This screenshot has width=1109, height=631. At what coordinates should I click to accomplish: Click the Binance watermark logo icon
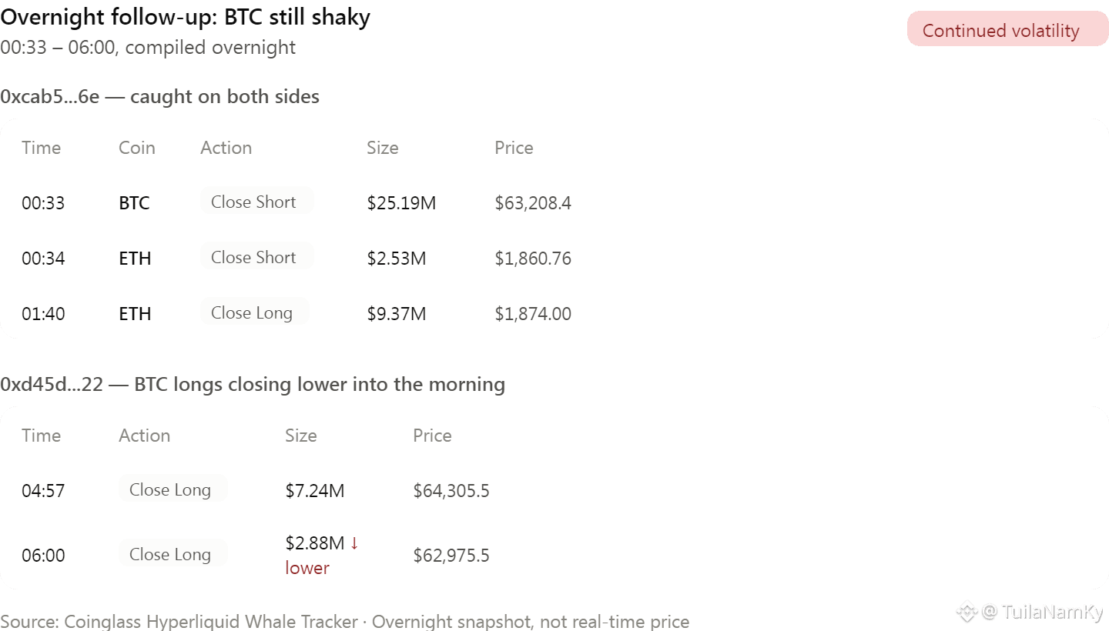967,613
